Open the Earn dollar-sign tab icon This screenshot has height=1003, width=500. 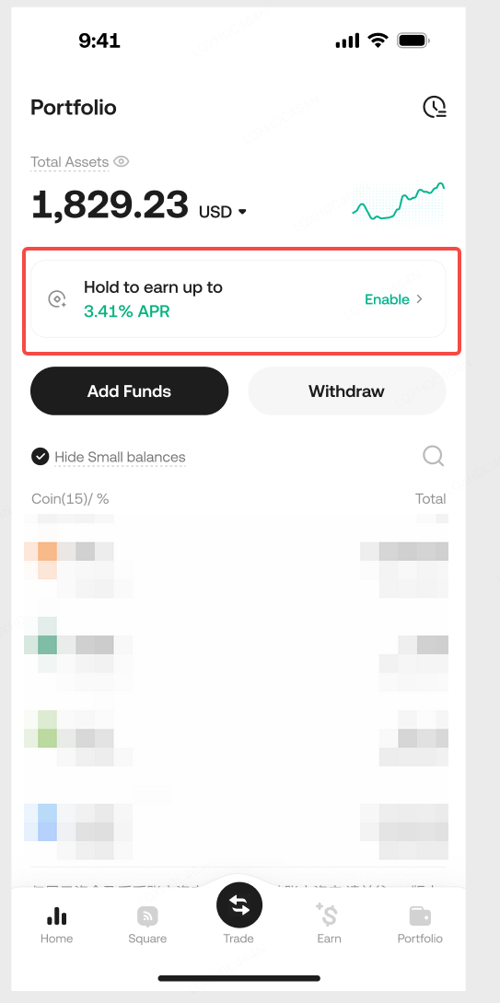tap(328, 915)
